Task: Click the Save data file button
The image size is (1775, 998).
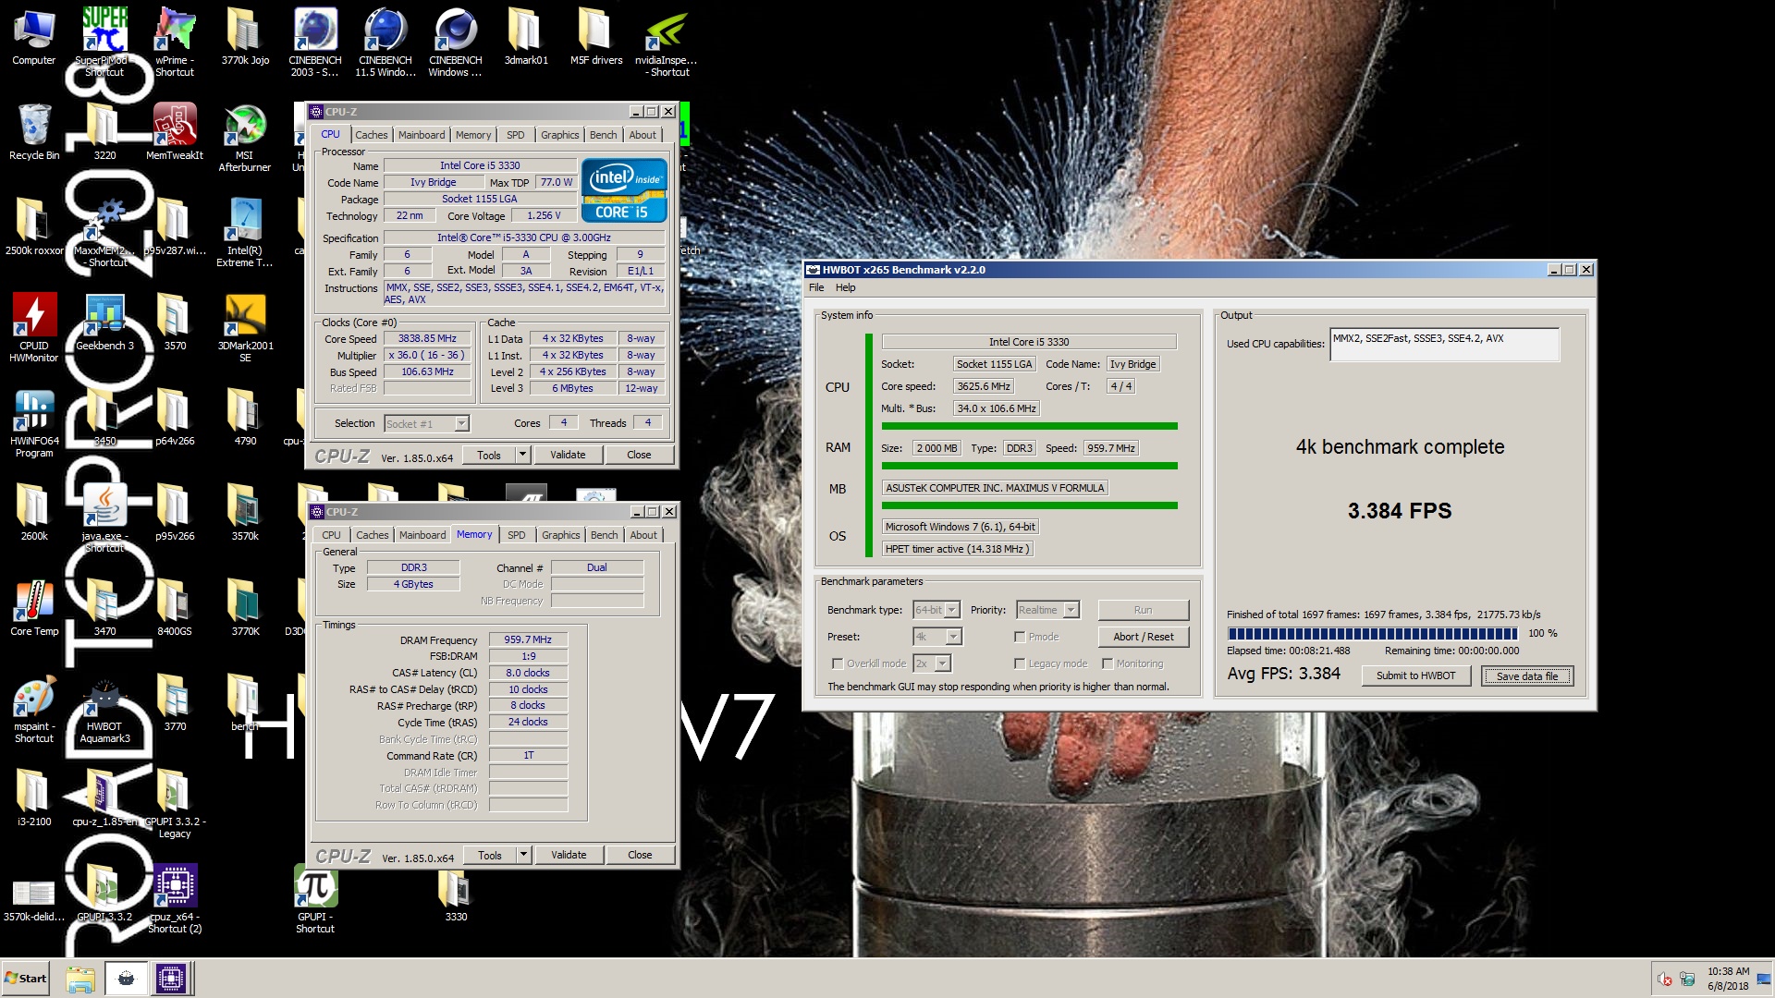Action: (1526, 675)
